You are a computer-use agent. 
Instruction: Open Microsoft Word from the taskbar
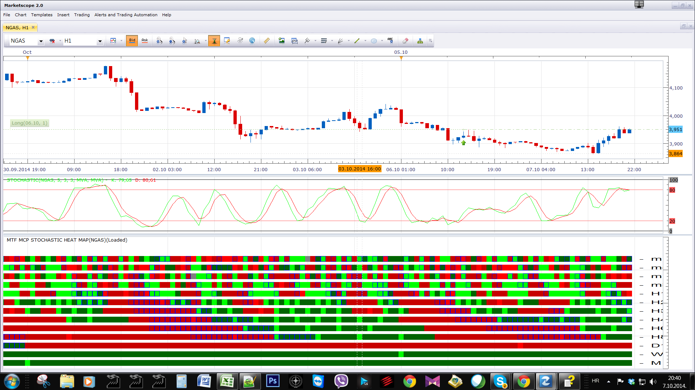(204, 381)
